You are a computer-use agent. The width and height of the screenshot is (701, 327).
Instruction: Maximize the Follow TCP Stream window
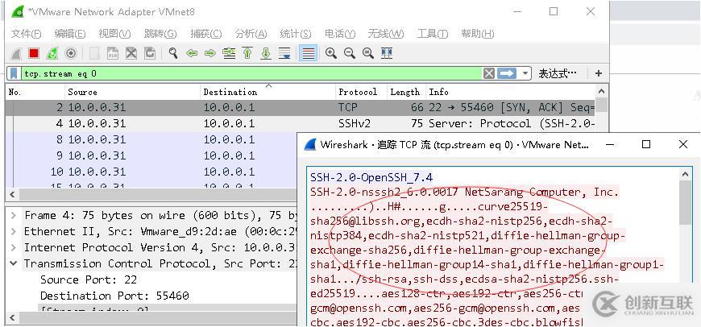(x=646, y=144)
